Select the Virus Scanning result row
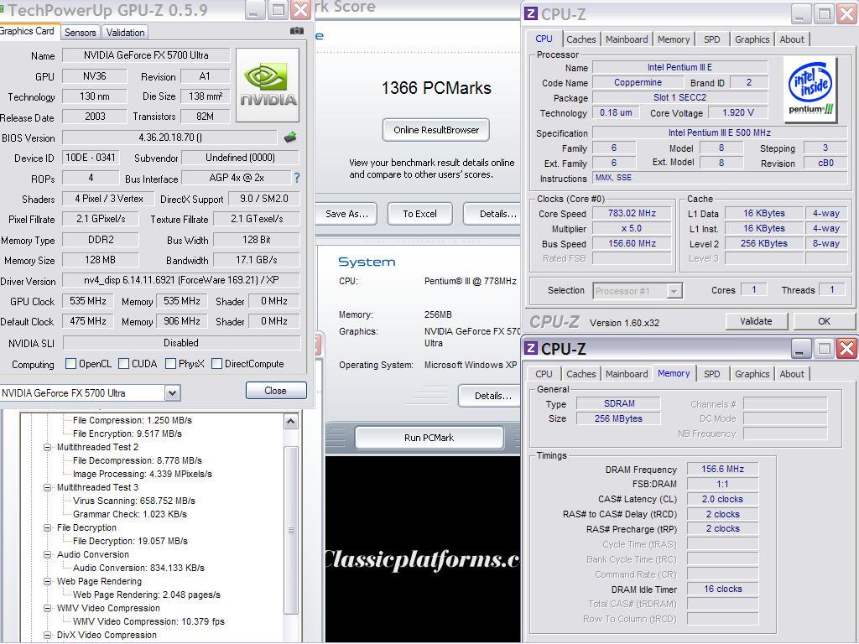This screenshot has height=644, width=859. point(133,501)
